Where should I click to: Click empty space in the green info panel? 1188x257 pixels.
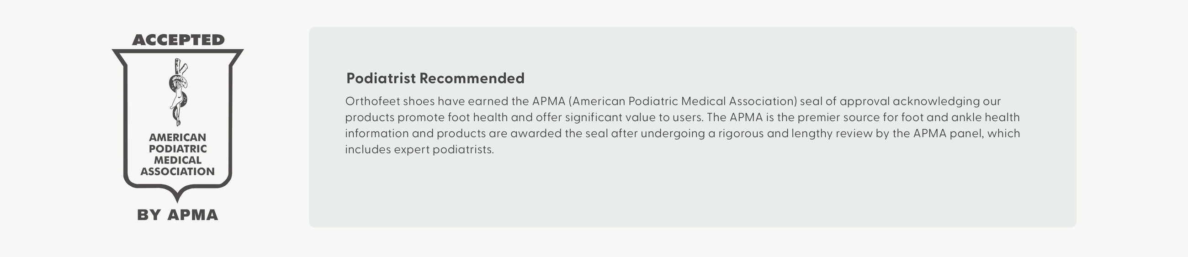[692, 194]
